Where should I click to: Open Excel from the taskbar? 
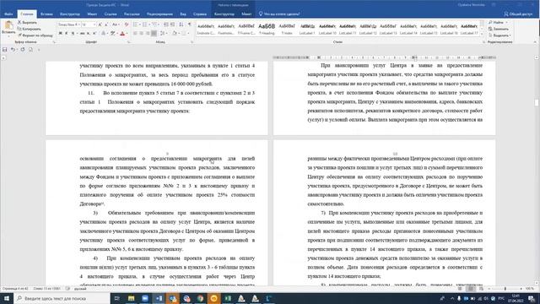[x=228, y=298]
